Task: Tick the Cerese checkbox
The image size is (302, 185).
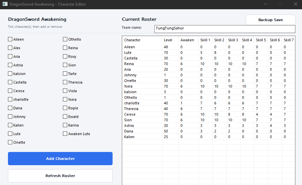Action: coord(10,91)
